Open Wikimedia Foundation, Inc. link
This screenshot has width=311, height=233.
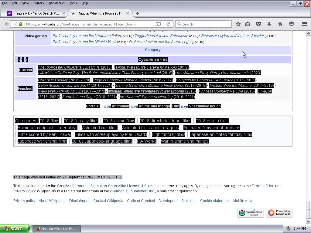point(132,191)
